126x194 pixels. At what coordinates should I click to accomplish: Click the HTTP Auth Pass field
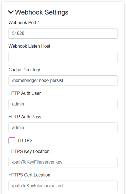click(63, 128)
